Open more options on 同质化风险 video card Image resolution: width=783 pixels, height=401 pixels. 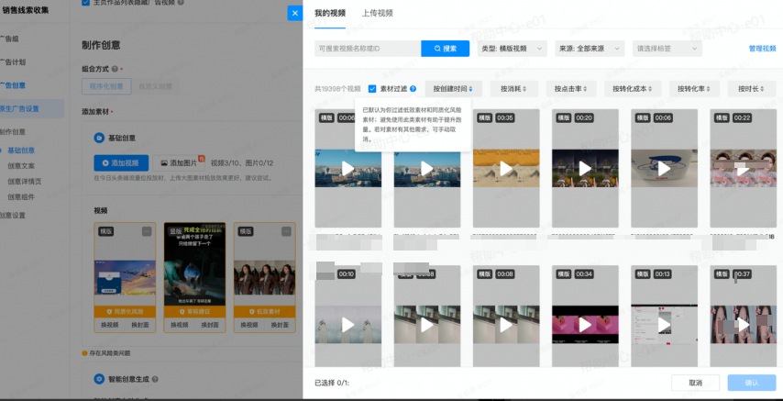click(x=147, y=231)
